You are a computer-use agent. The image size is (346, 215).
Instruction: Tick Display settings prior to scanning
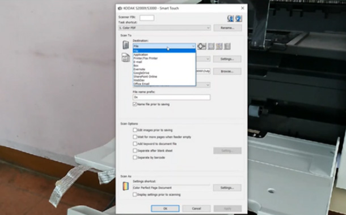coord(135,195)
